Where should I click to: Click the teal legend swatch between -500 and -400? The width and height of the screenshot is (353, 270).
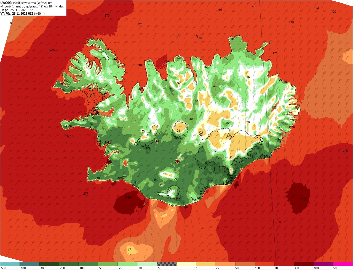10,264
